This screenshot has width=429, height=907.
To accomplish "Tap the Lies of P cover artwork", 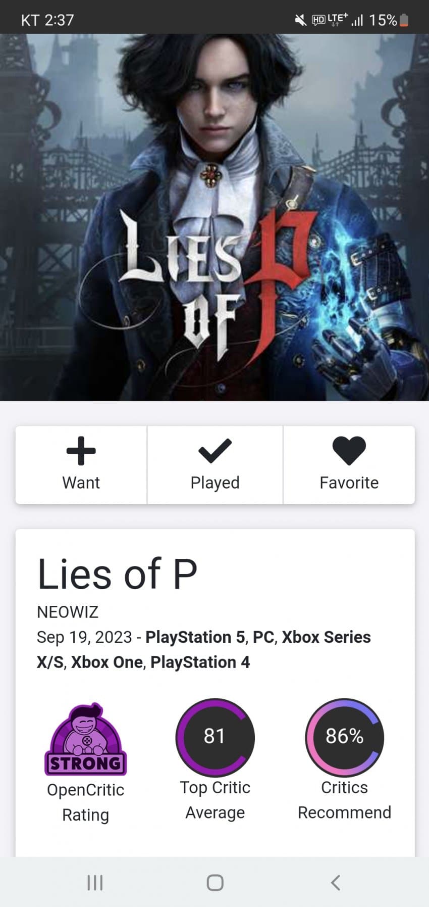I will click(x=215, y=217).
